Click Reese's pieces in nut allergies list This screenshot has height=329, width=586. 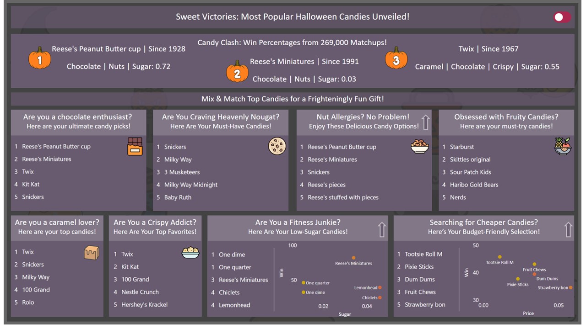coord(326,185)
